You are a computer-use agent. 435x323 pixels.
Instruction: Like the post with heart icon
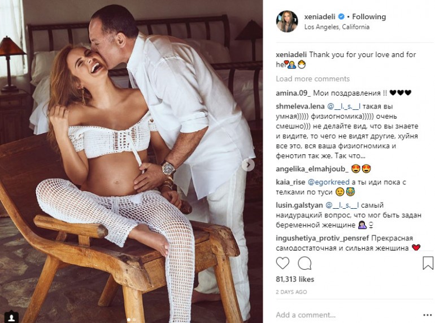click(x=282, y=262)
